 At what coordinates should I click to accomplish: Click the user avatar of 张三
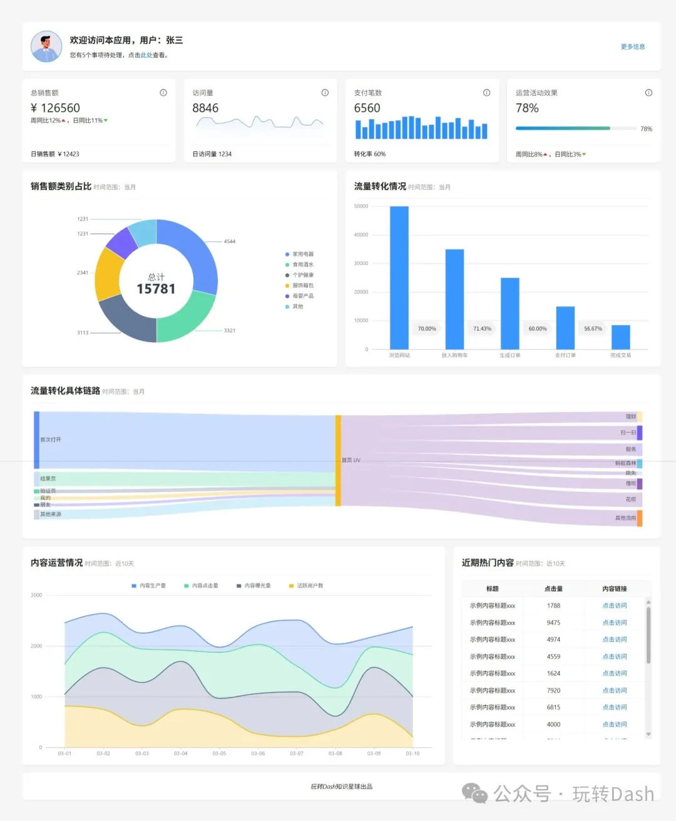click(46, 47)
